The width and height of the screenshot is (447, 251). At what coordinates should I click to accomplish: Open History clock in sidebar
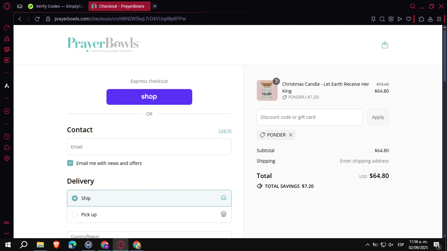pos(7,137)
